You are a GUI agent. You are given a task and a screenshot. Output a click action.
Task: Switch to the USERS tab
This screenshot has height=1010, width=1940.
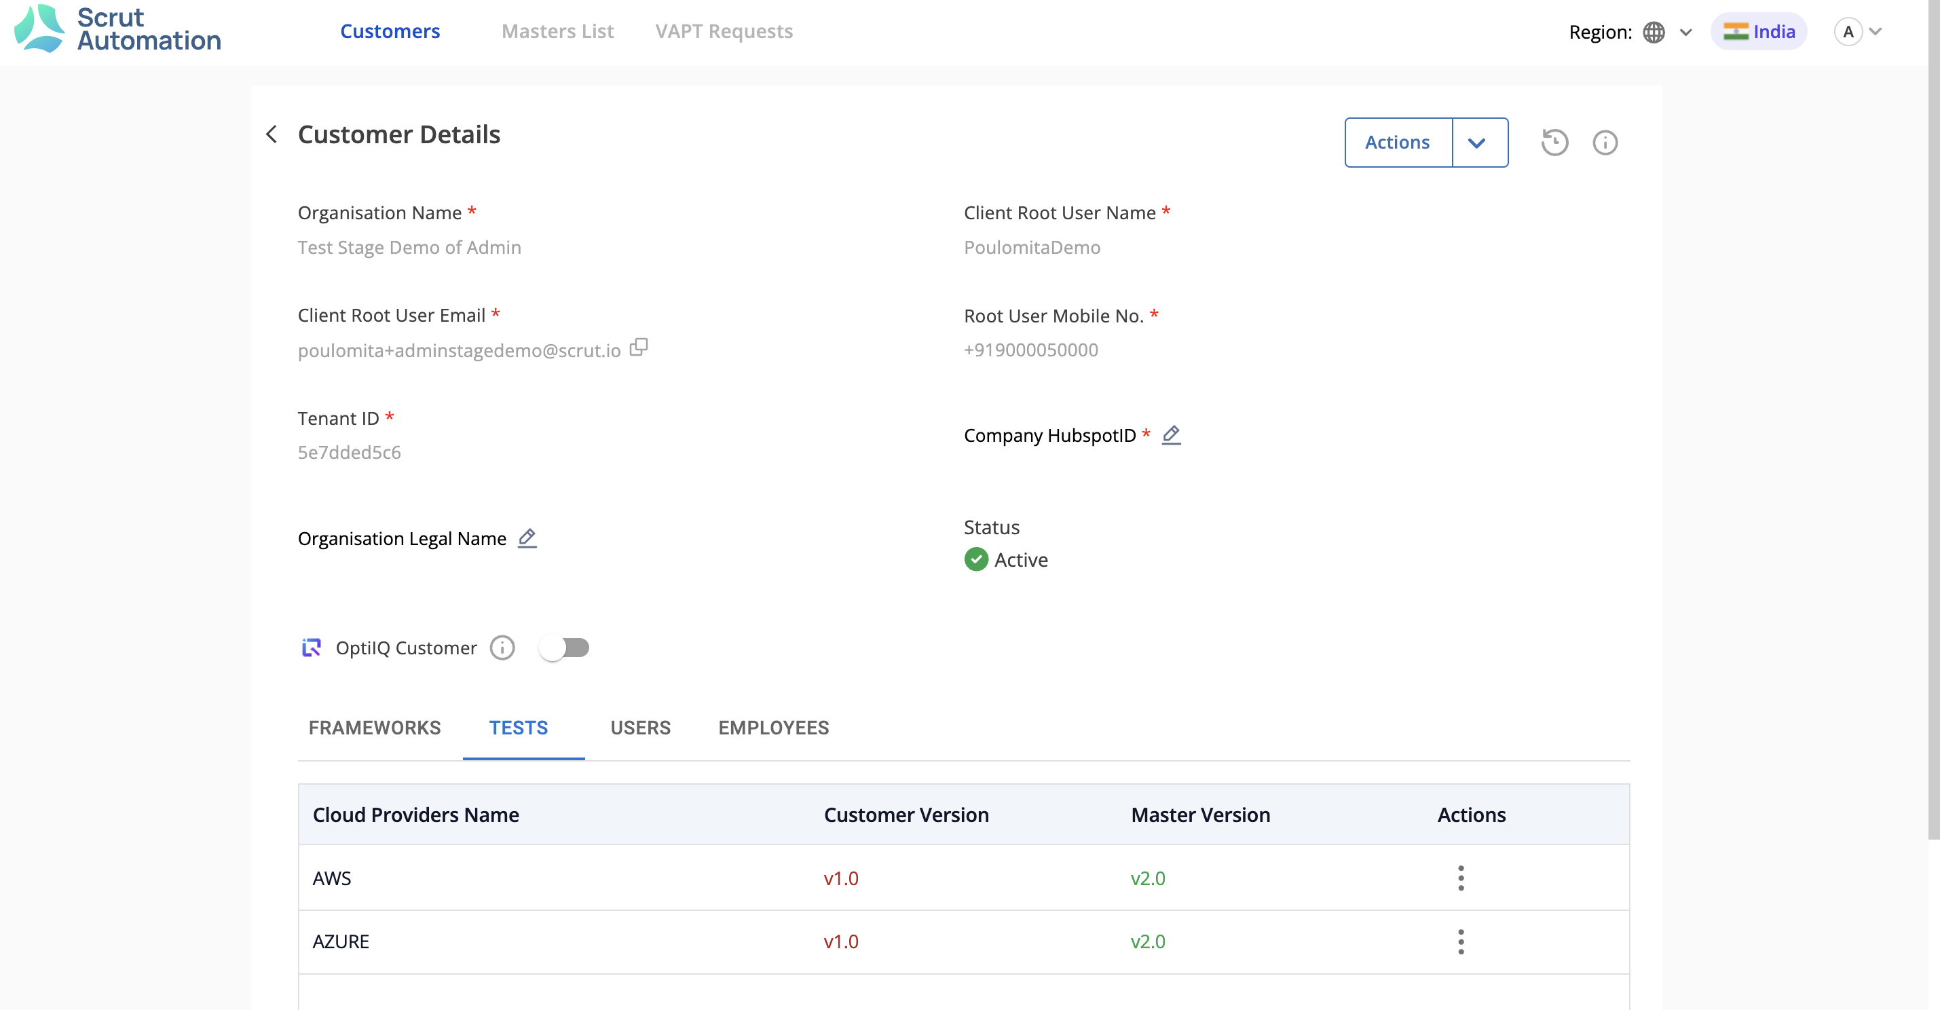640,728
